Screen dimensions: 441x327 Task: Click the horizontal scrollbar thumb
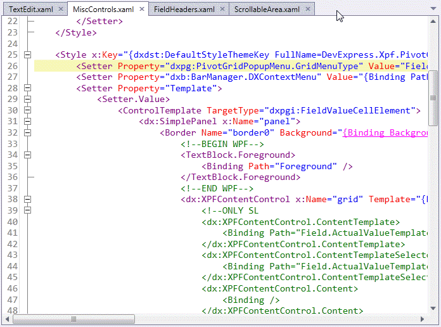click(73, 319)
